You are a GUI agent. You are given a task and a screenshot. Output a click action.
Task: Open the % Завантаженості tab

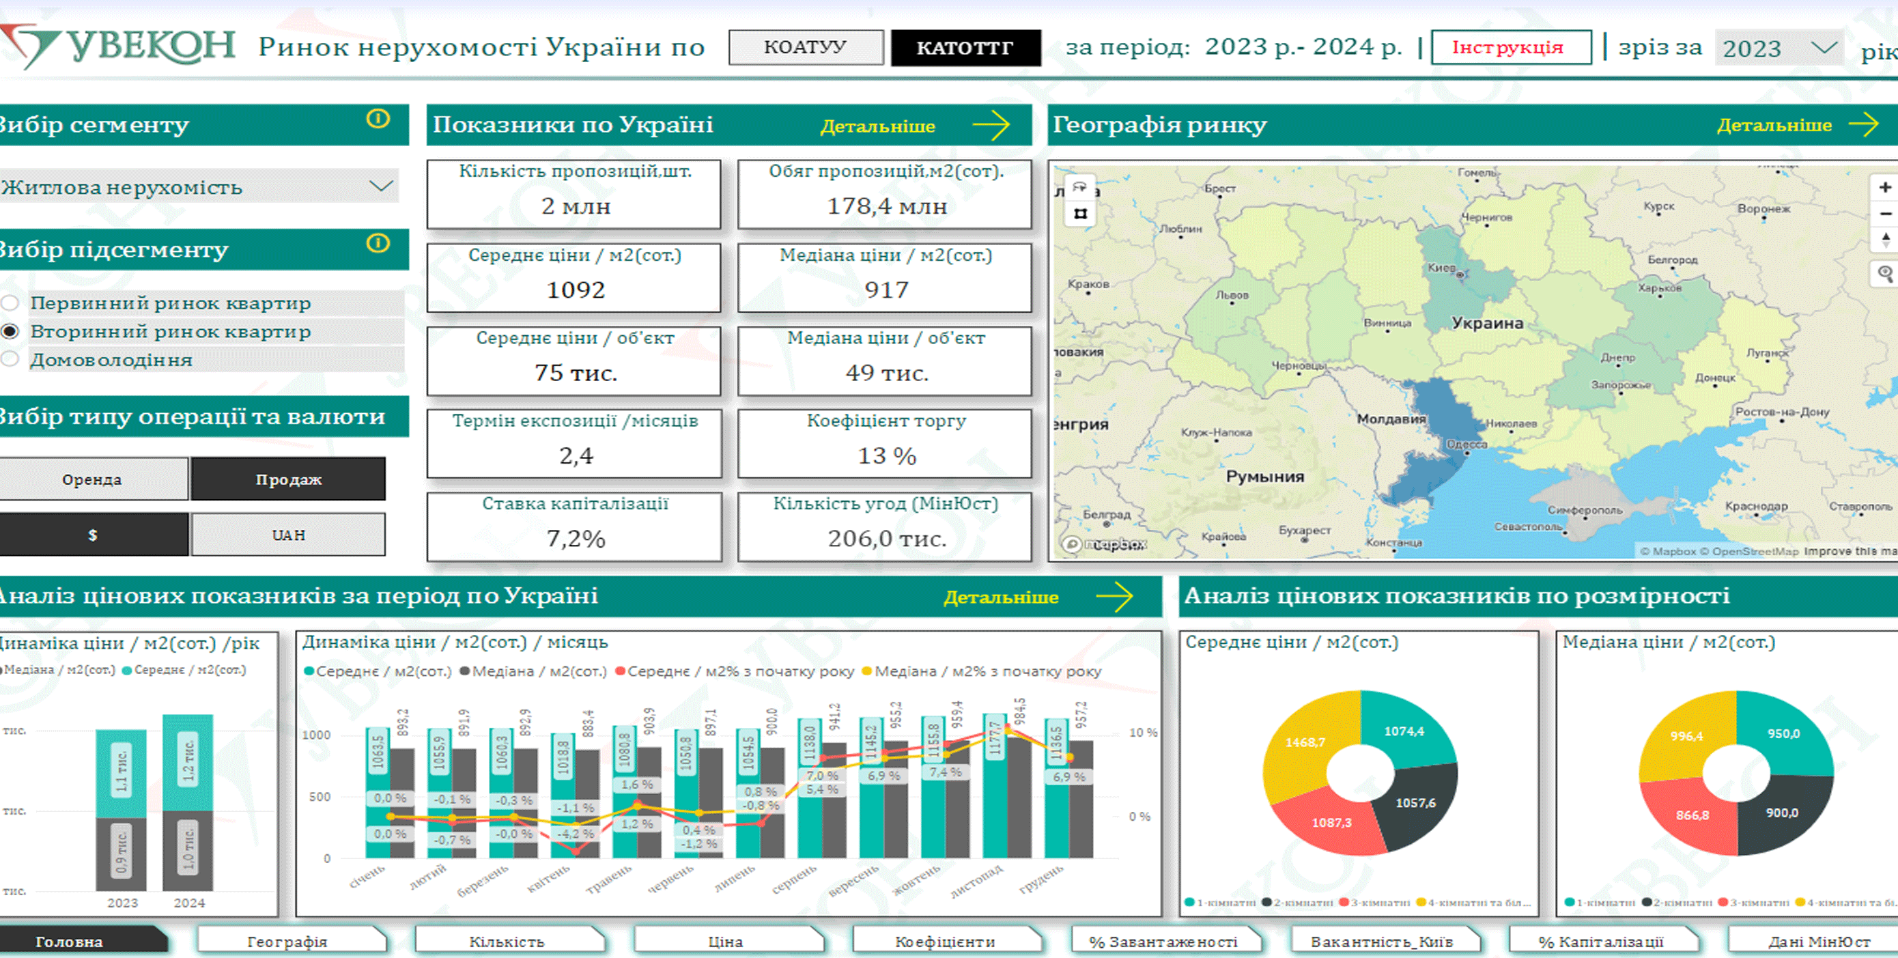click(1165, 941)
